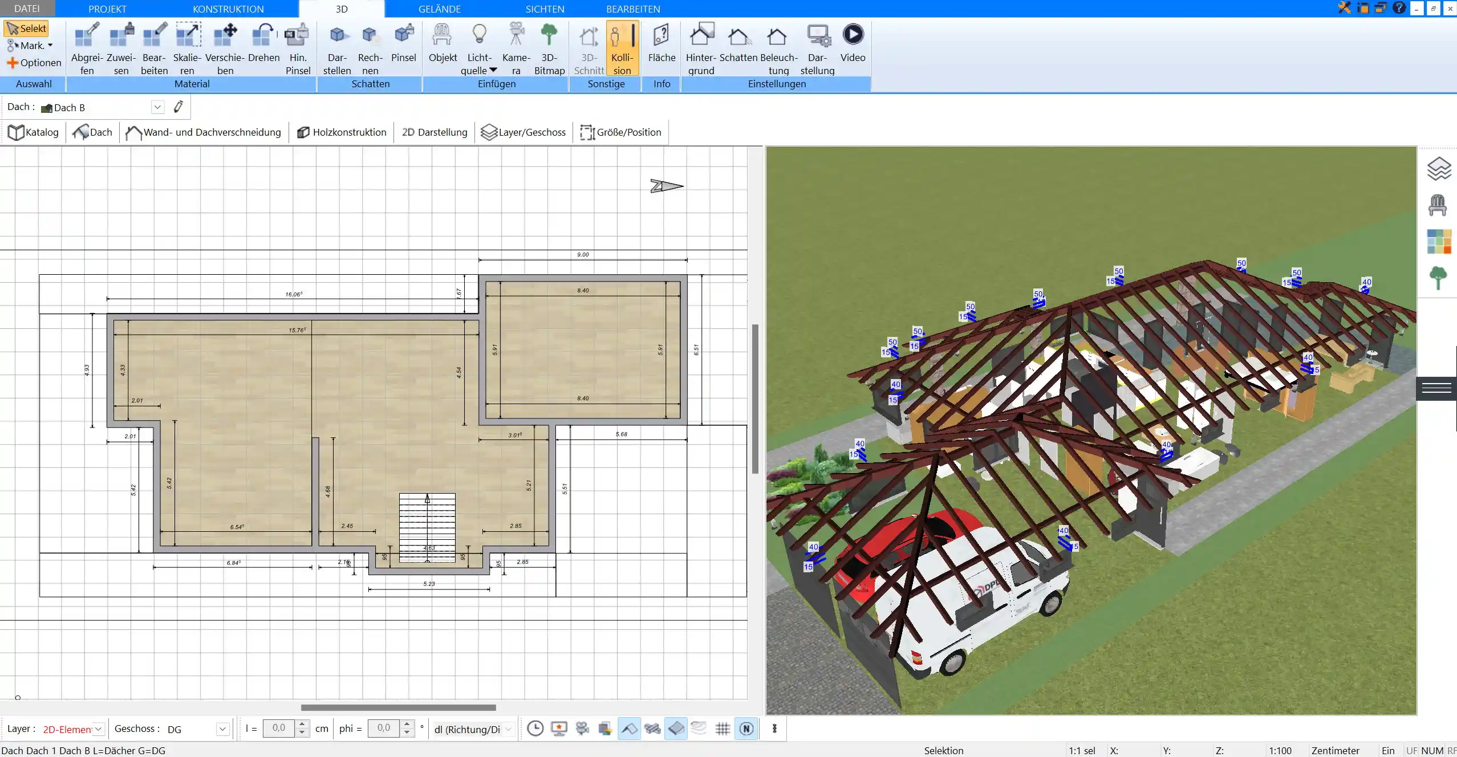Toggle the Selekt selection mode
Image resolution: width=1457 pixels, height=757 pixels.
click(26, 29)
